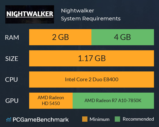Click the PCGameBenchmark chart logo icon

pos(9,120)
